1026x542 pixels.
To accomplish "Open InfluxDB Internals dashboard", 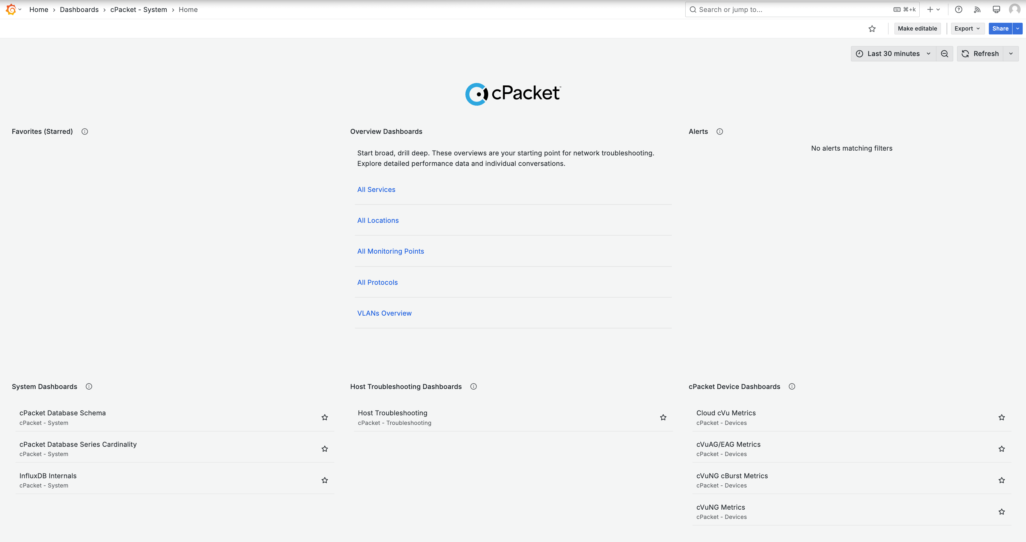I will click(48, 476).
